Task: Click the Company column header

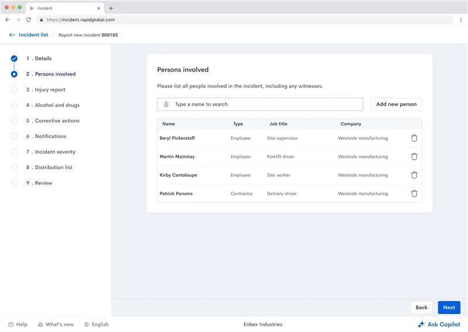Action: click(350, 124)
